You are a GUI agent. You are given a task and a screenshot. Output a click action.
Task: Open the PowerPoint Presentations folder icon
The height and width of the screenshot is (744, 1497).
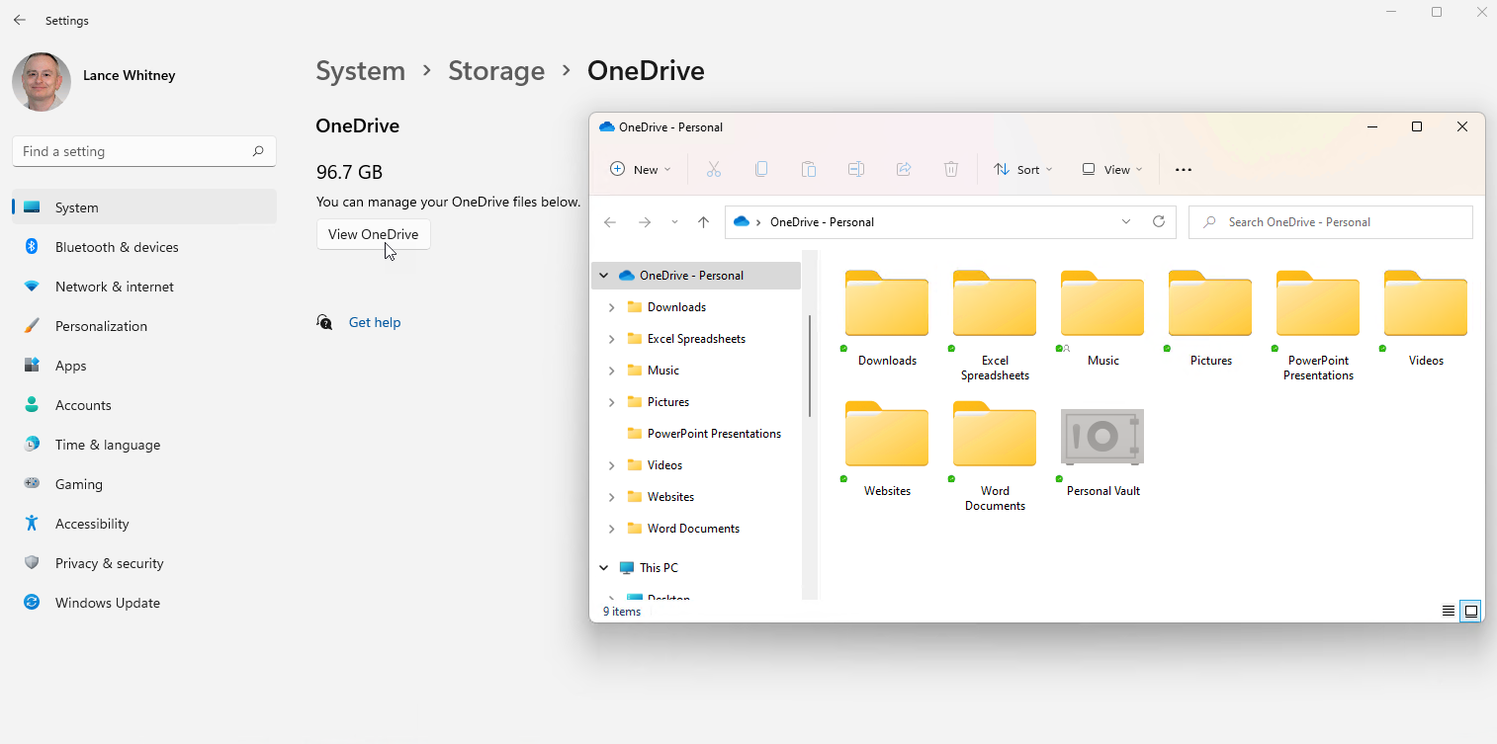click(x=1318, y=304)
